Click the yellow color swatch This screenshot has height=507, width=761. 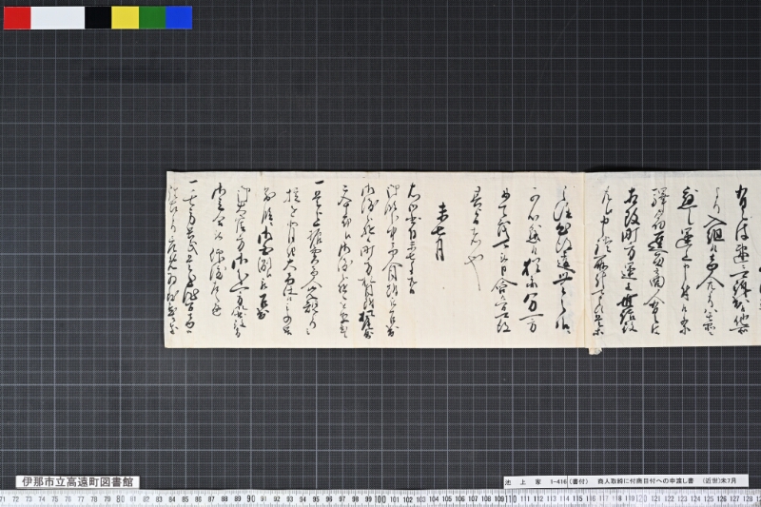(126, 17)
